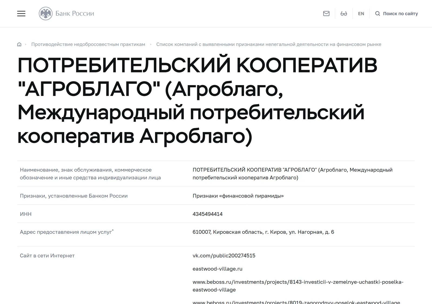Select beboss.ru 8019-zagorodnyy-poselok URL

tap(296, 302)
